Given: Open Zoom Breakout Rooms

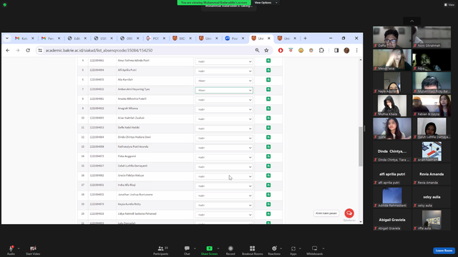Looking at the screenshot, I should (252, 251).
